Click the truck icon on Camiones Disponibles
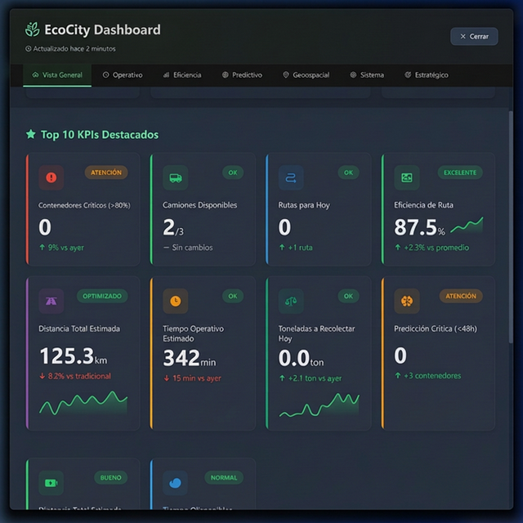 176,177
